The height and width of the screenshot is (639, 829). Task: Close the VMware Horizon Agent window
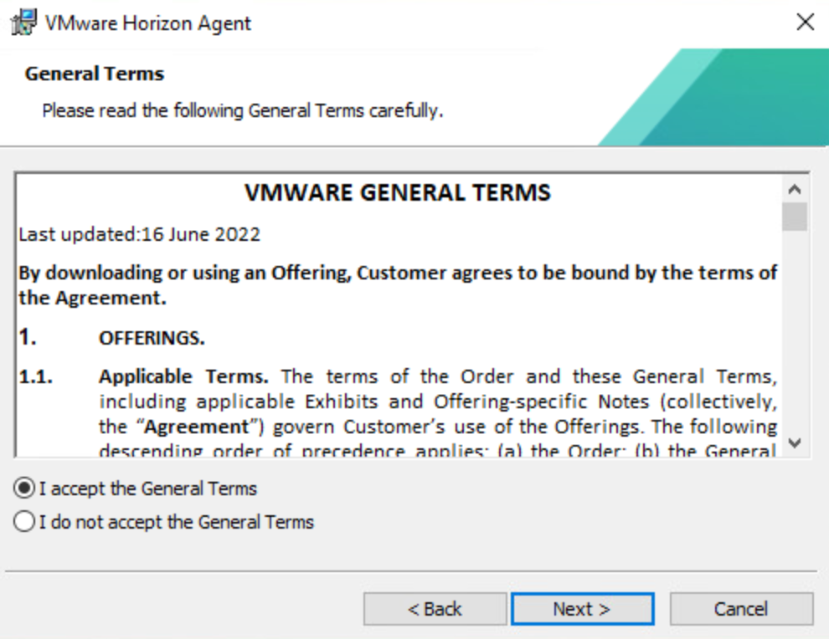tap(805, 23)
